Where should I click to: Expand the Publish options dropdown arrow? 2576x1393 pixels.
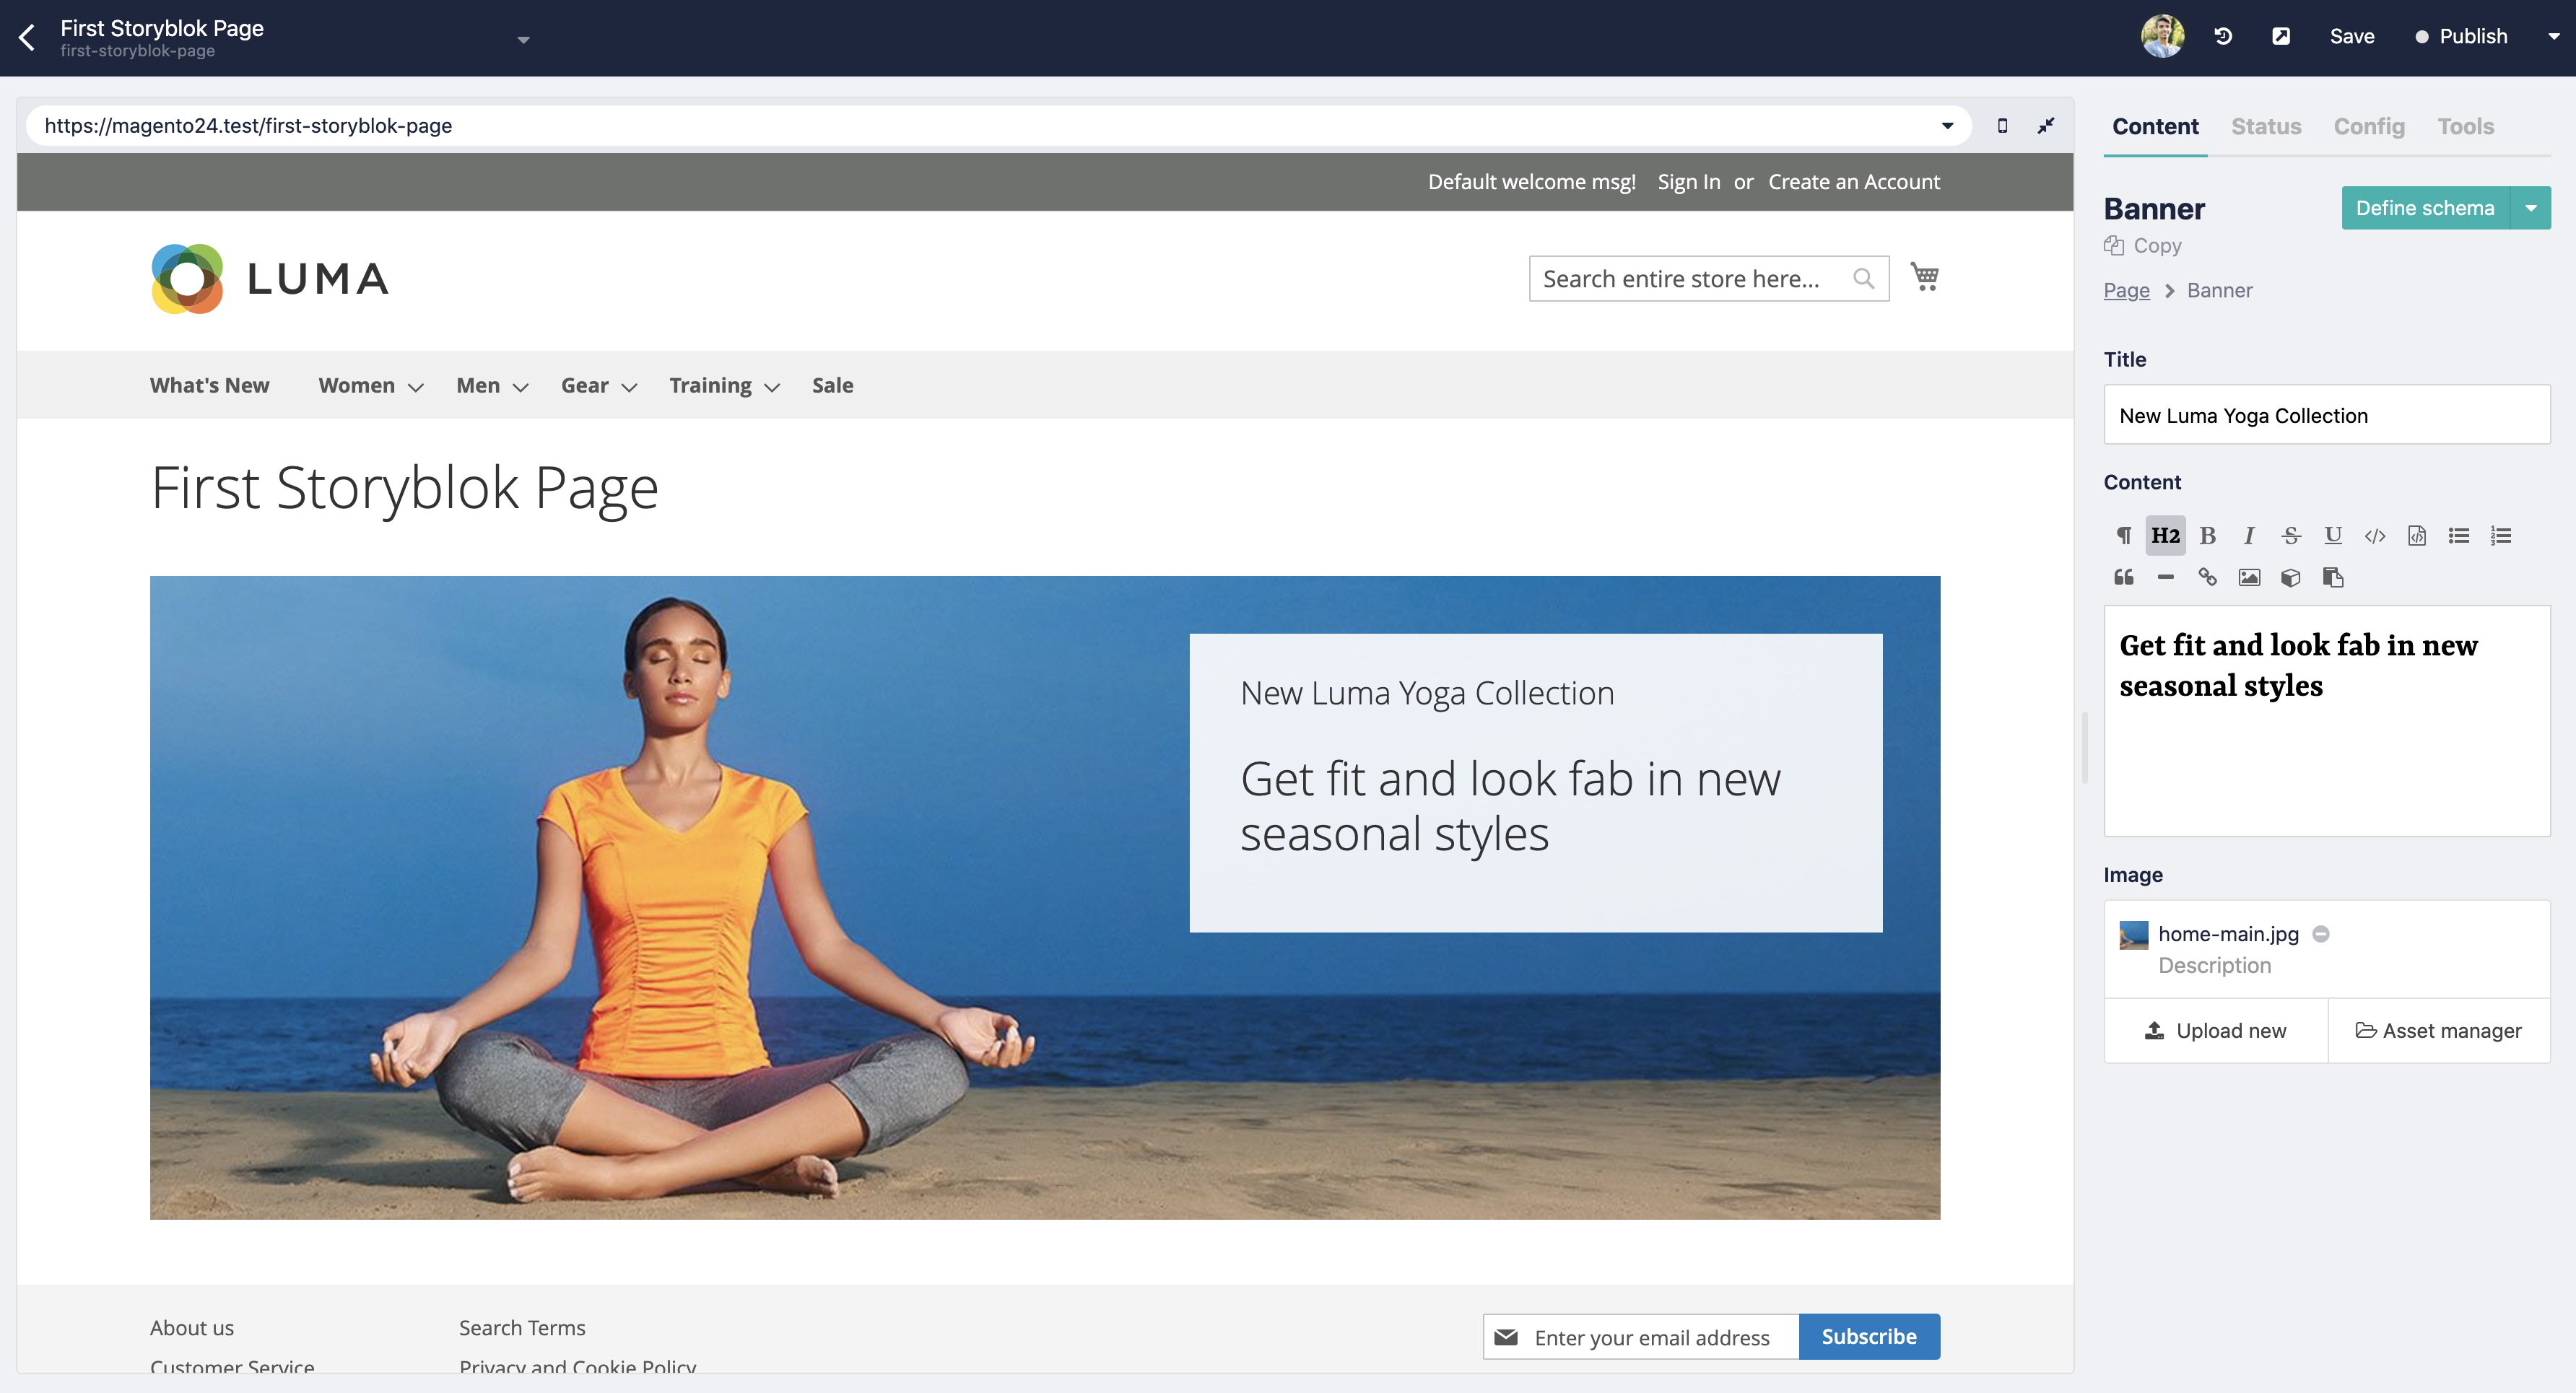[2553, 36]
